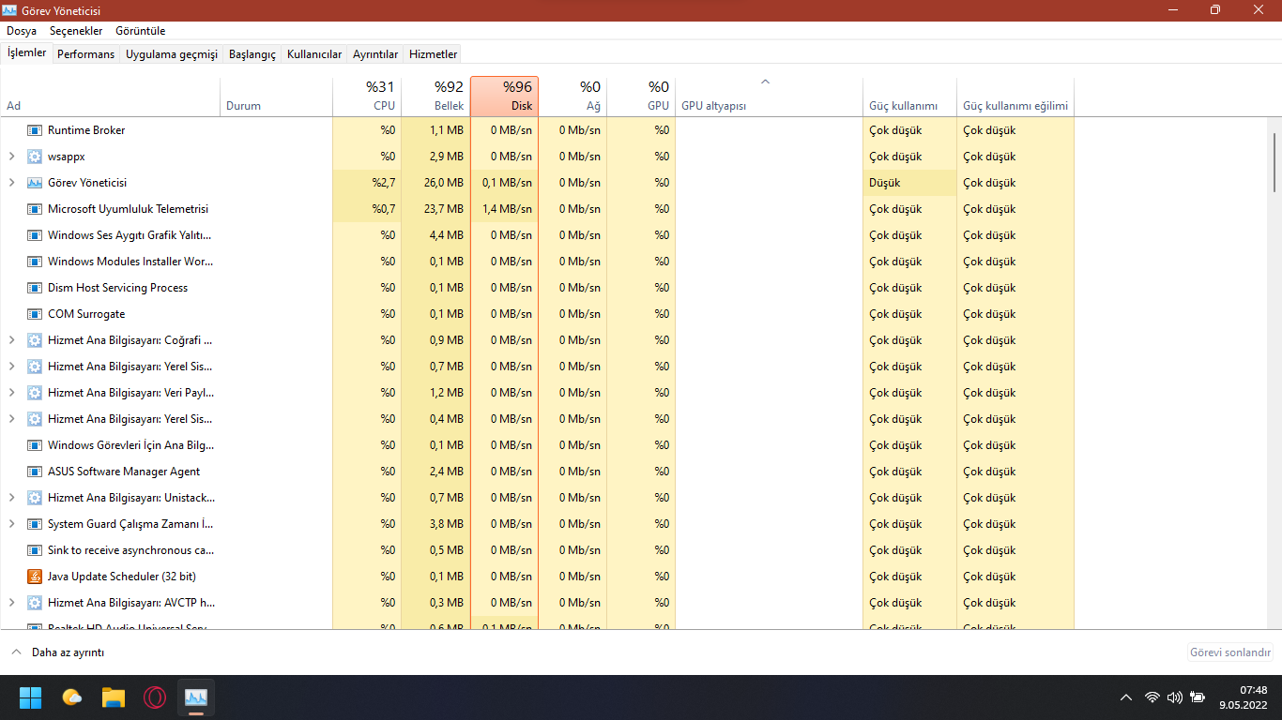The image size is (1282, 720).
Task: Sort by GPU altyapısı column
Action: [x=769, y=97]
